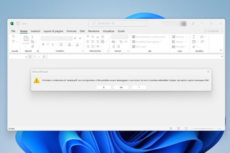Click the Excel logo icon in title bar

[12, 23]
